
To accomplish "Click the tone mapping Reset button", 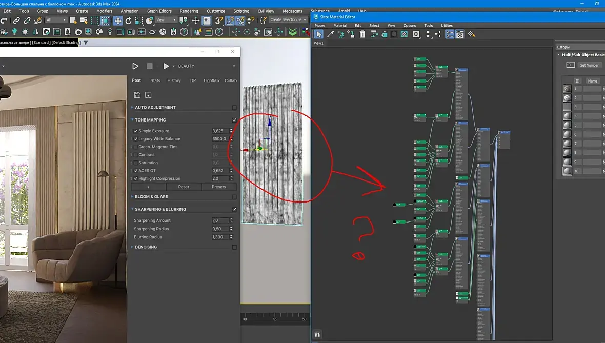I will (184, 187).
